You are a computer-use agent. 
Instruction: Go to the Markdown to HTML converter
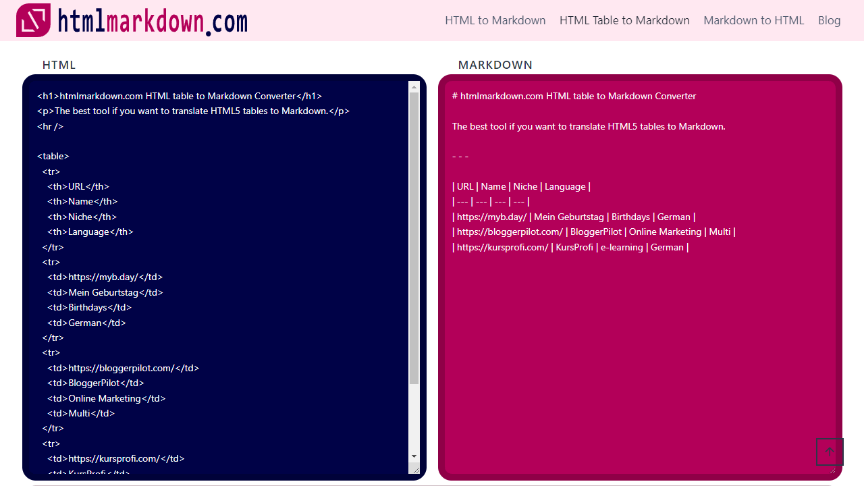pyautogui.click(x=753, y=20)
